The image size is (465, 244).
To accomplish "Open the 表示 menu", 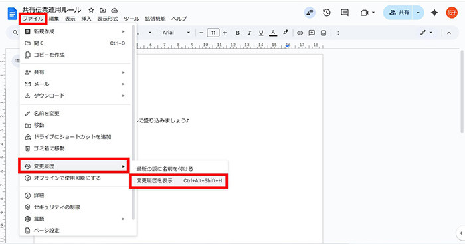I will [70, 19].
